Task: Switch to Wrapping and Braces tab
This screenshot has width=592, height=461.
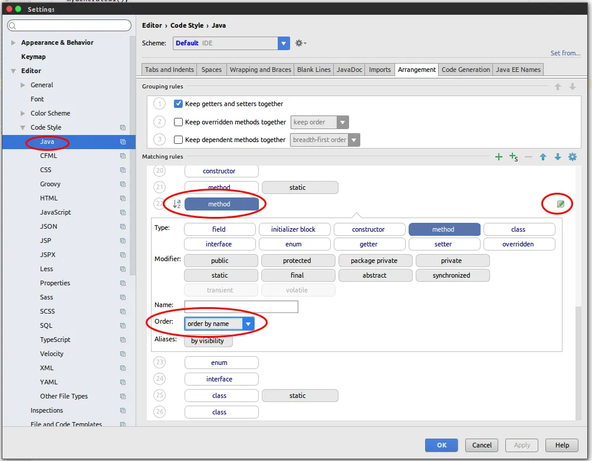Action: coord(260,70)
